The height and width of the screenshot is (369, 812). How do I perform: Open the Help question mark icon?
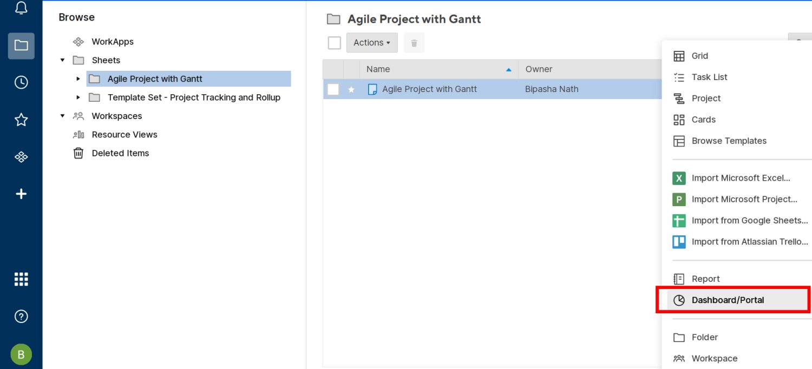coord(21,317)
